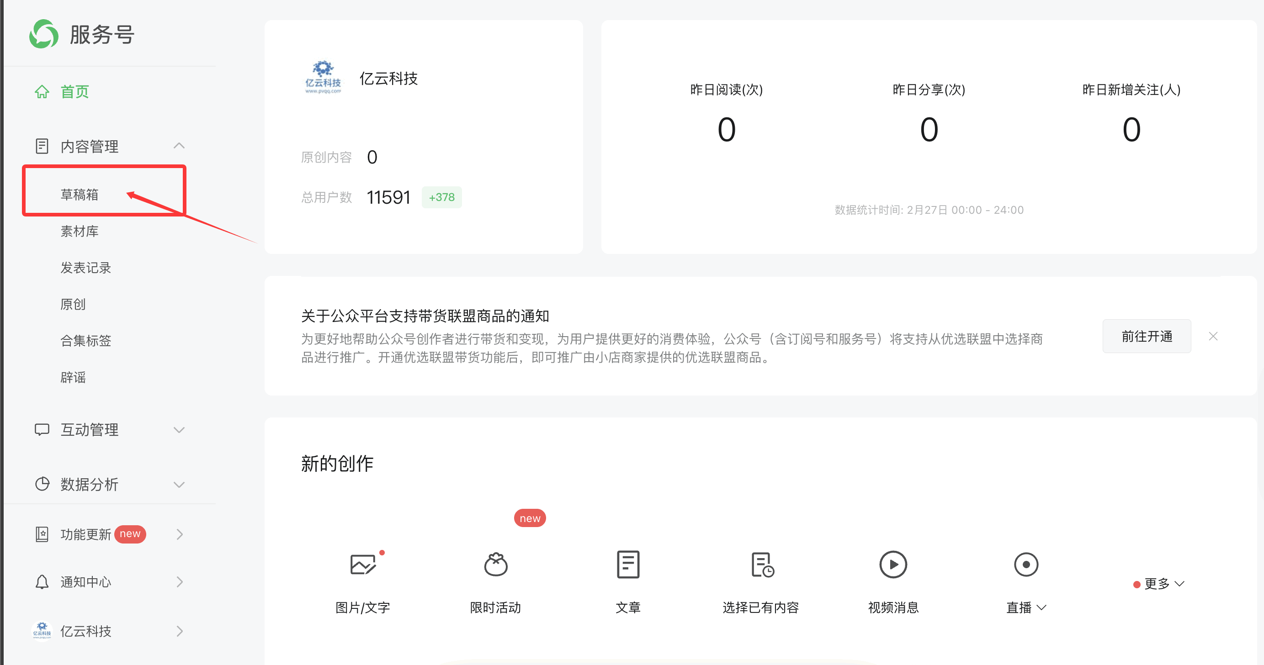
Task: Click the 前往开通 button
Action: click(1146, 337)
